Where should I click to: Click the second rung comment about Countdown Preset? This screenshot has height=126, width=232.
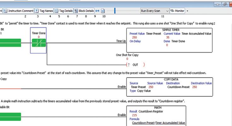pos(103,73)
